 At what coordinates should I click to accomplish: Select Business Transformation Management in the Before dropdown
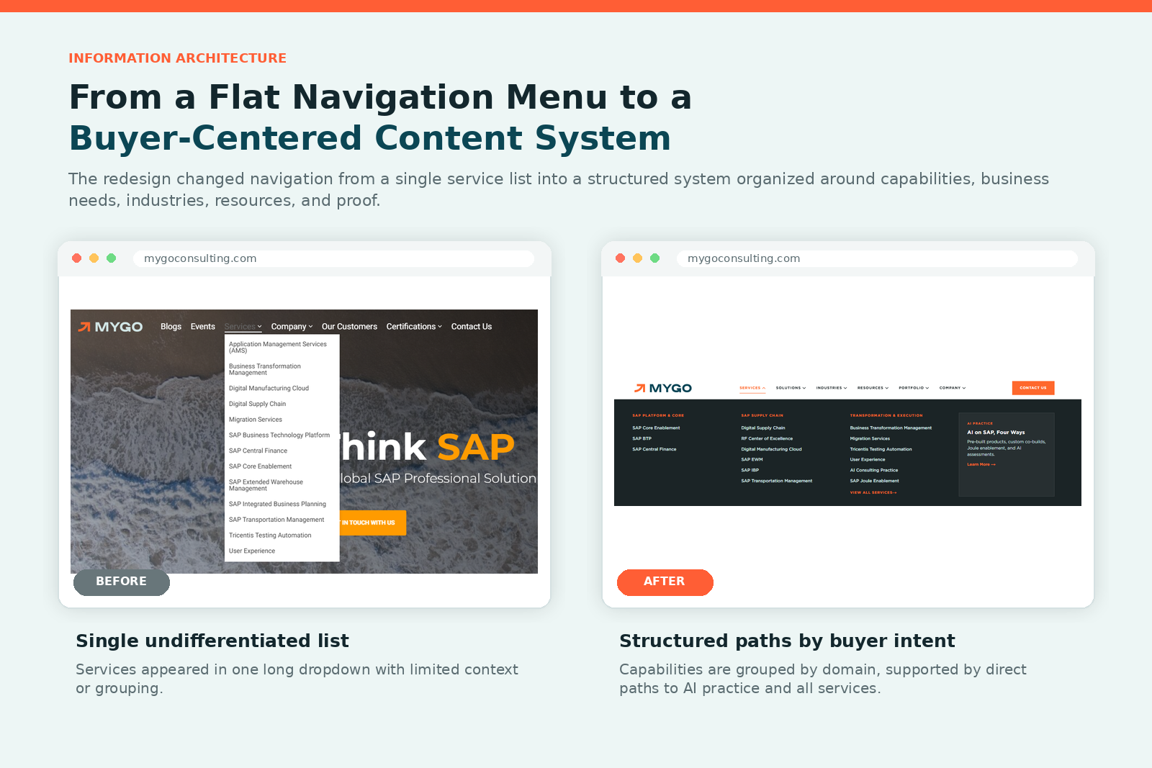tap(265, 370)
